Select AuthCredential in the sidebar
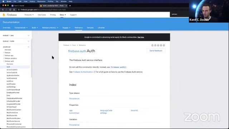This screenshot has width=229, height=129. point(12,78)
